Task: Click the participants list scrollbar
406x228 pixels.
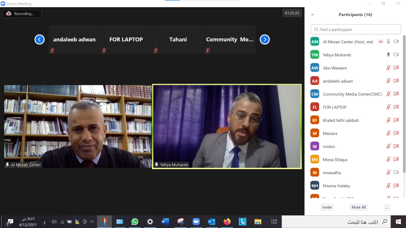Action: coord(404,104)
